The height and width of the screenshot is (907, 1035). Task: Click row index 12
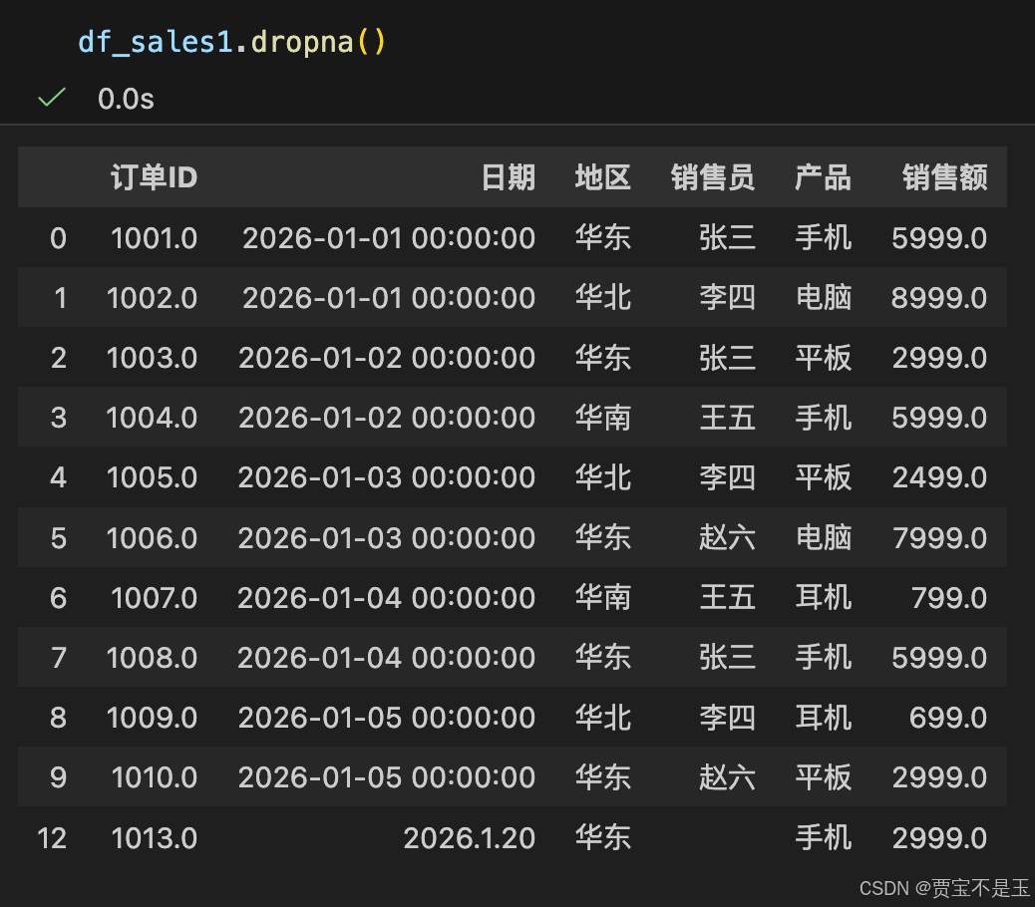point(52,838)
